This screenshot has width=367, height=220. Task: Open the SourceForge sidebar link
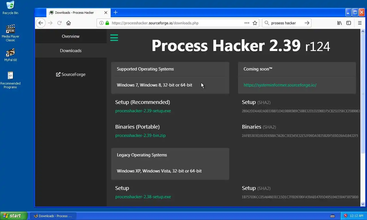tap(71, 74)
